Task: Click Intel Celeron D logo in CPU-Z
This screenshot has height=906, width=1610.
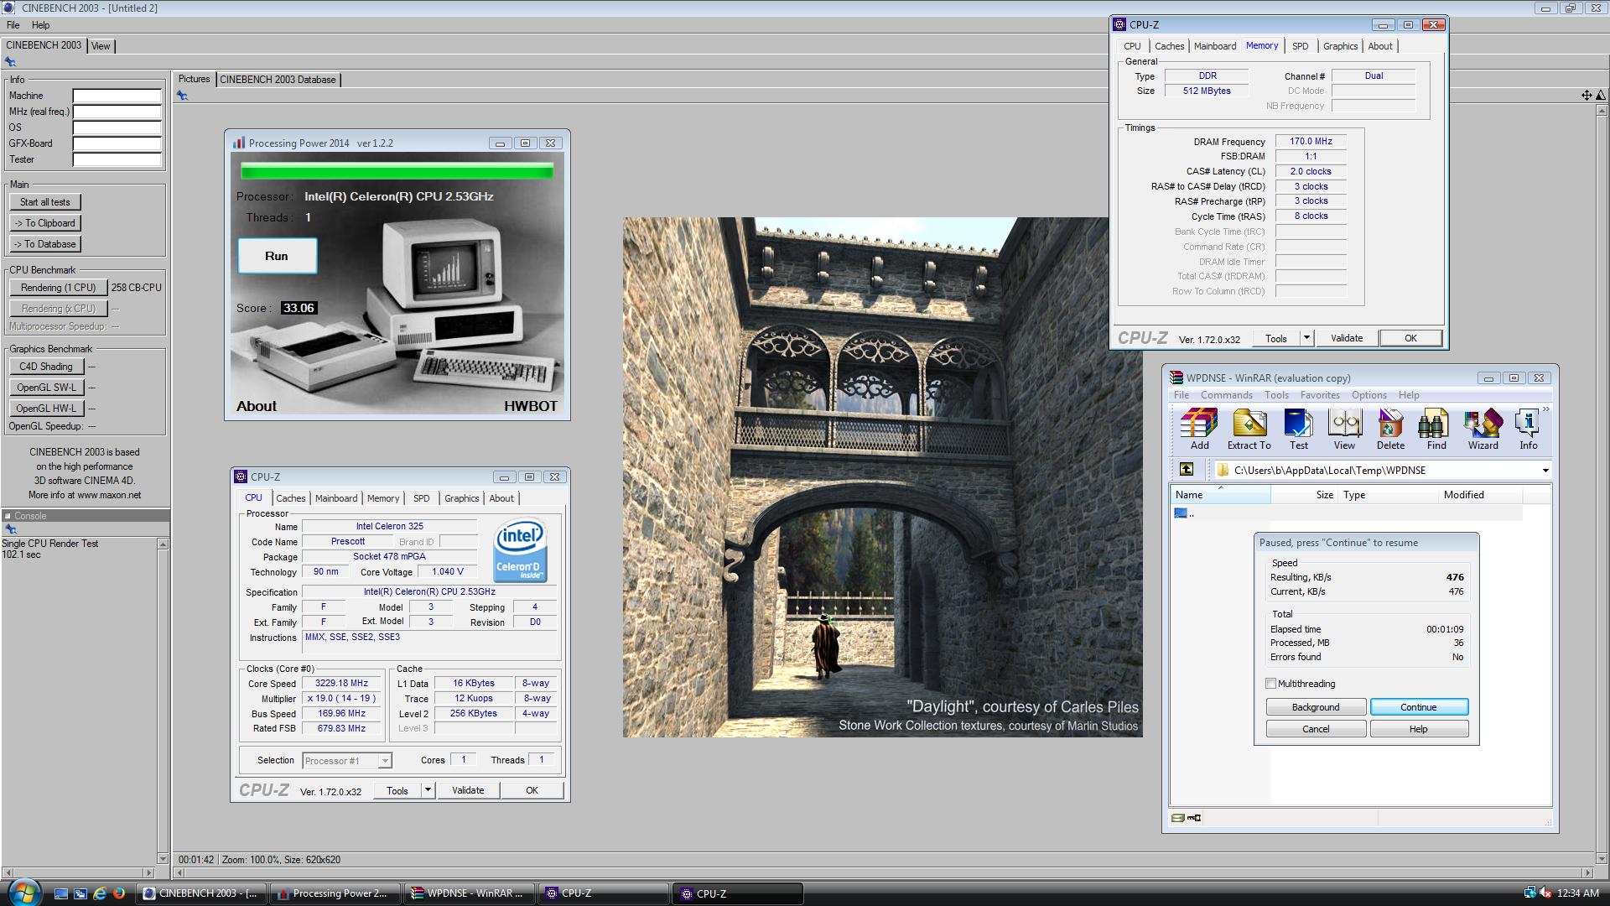Action: pos(520,550)
